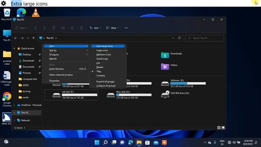Click the Copy icon in toolbar

click(x=44, y=28)
